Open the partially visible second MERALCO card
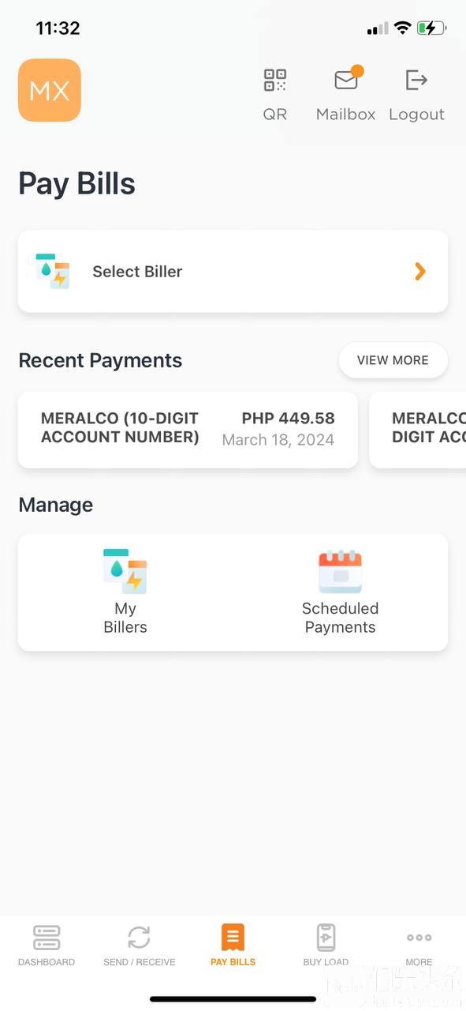466x1011 pixels. pos(418,430)
